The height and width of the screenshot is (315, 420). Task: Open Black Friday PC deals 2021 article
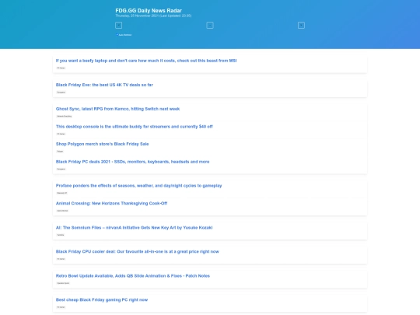pyautogui.click(x=132, y=162)
